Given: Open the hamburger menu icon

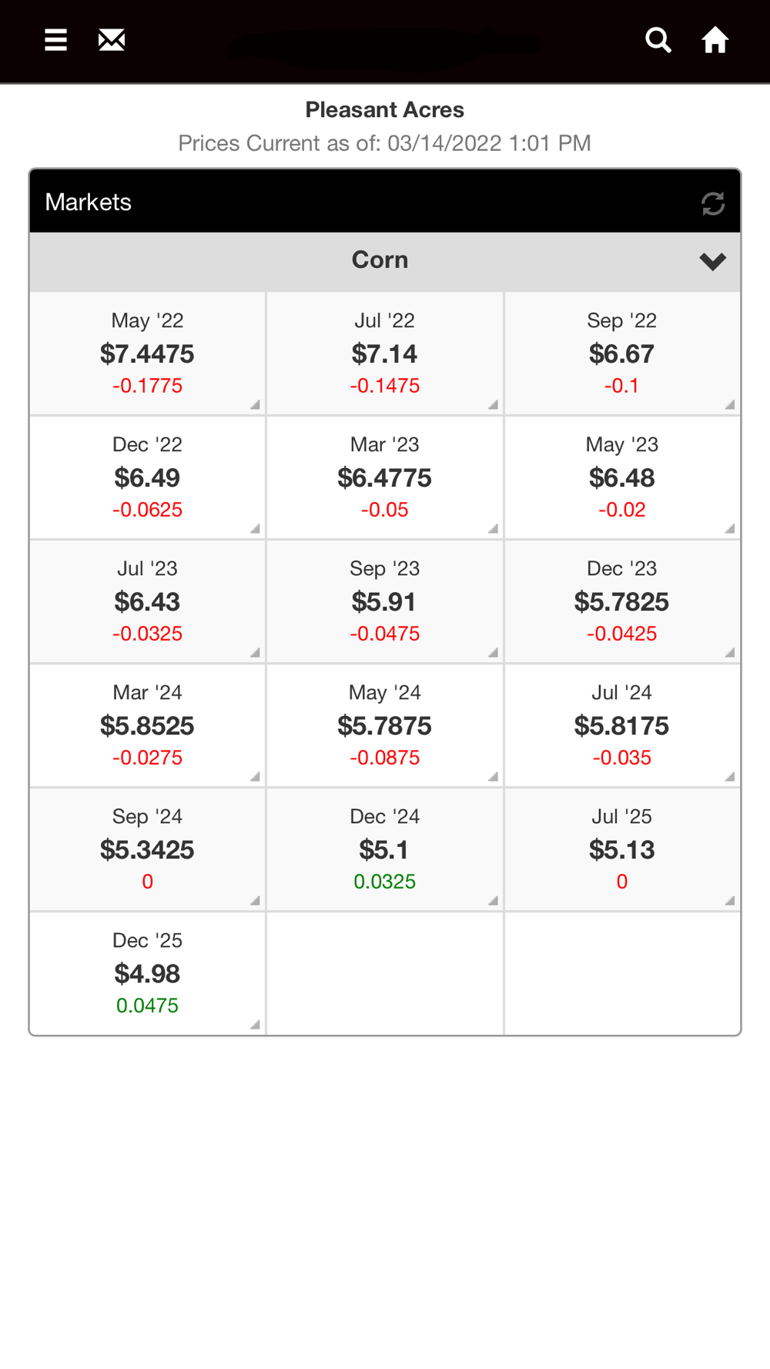Looking at the screenshot, I should coord(55,40).
